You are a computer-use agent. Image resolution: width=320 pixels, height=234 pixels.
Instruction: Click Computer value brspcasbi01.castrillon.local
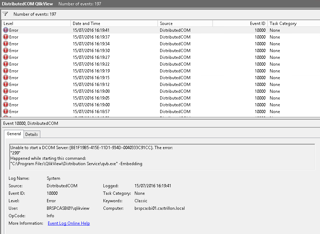159,208
